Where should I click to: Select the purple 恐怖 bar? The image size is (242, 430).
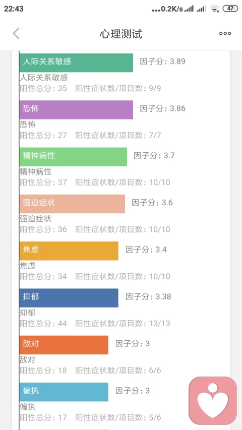pyautogui.click(x=76, y=110)
